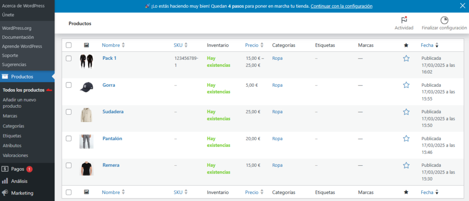Star the Sudadera product as featured

[x=406, y=111]
